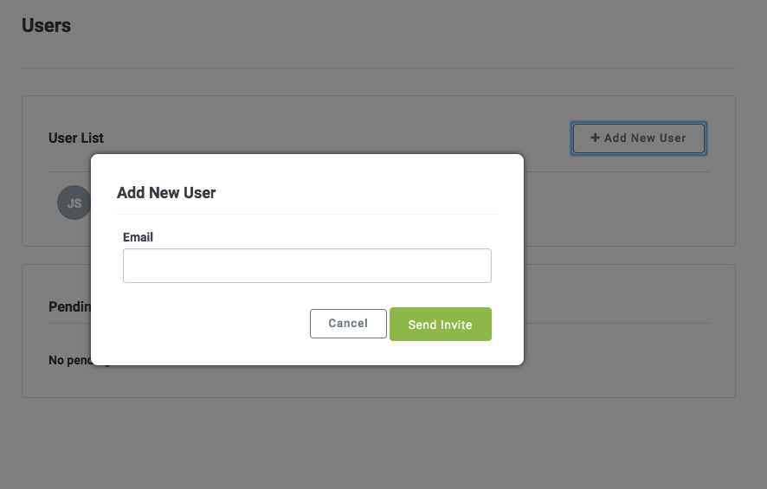Click the Add New User button text
Viewport: 767px width, 489px height.
coord(645,138)
